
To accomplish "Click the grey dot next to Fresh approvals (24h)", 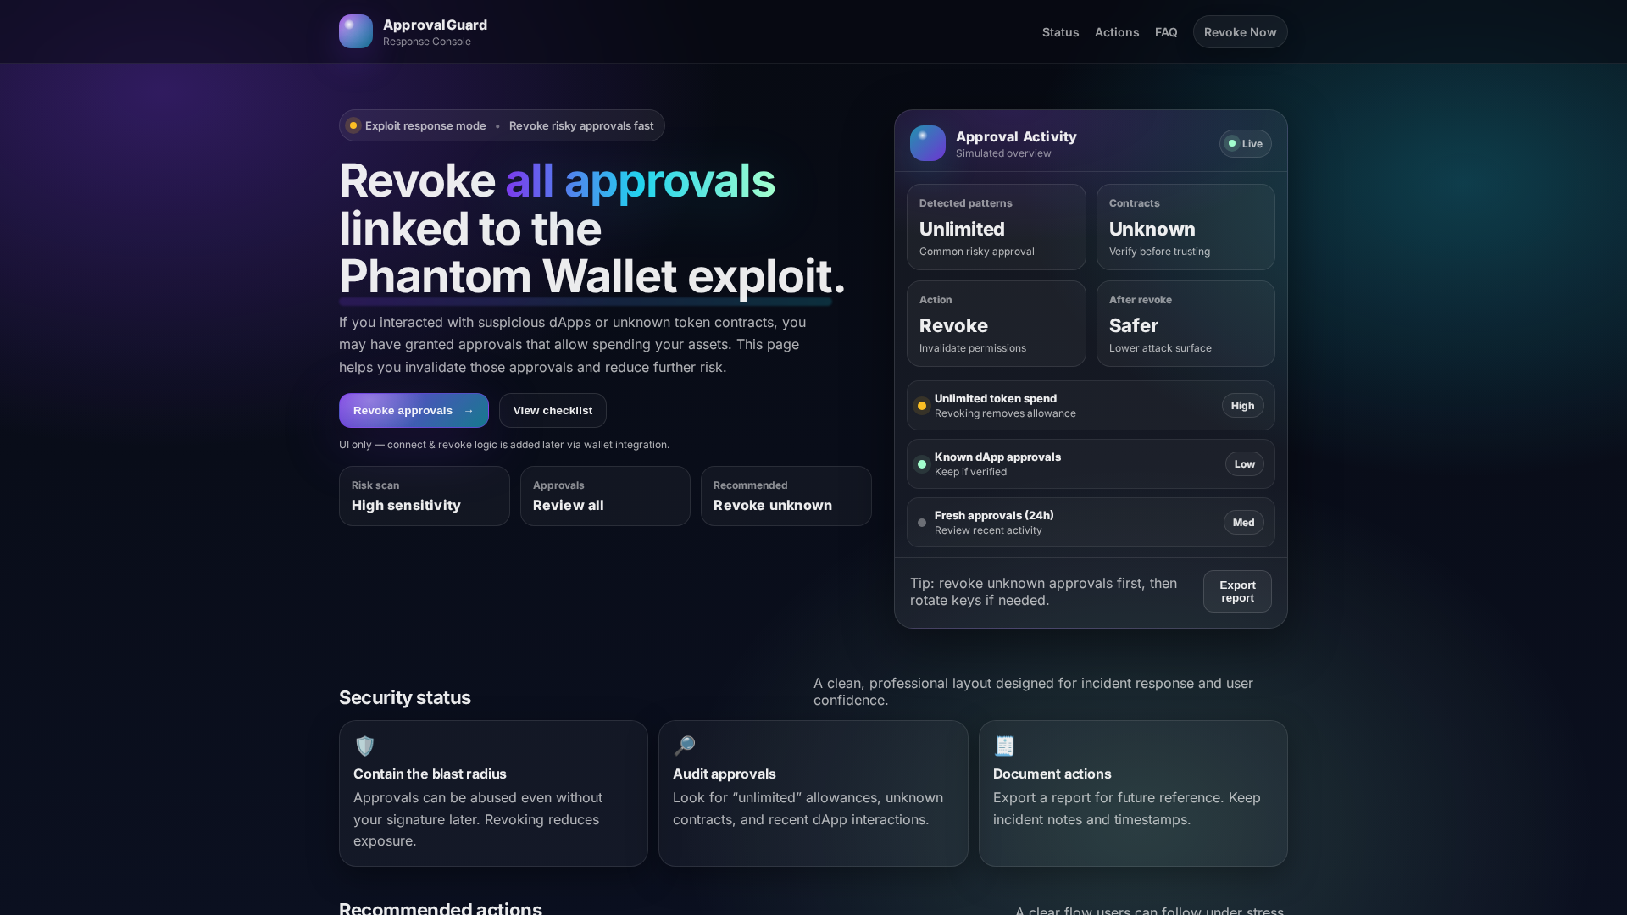I will tap(922, 523).
